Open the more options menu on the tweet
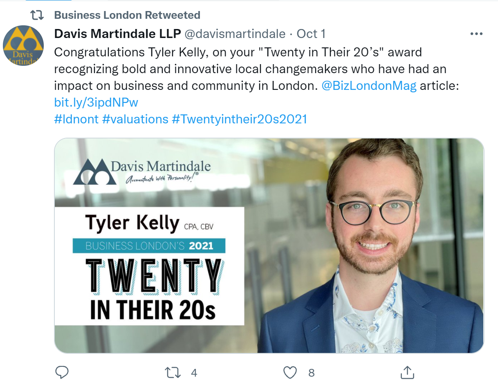This screenshot has height=384, width=498. click(476, 33)
